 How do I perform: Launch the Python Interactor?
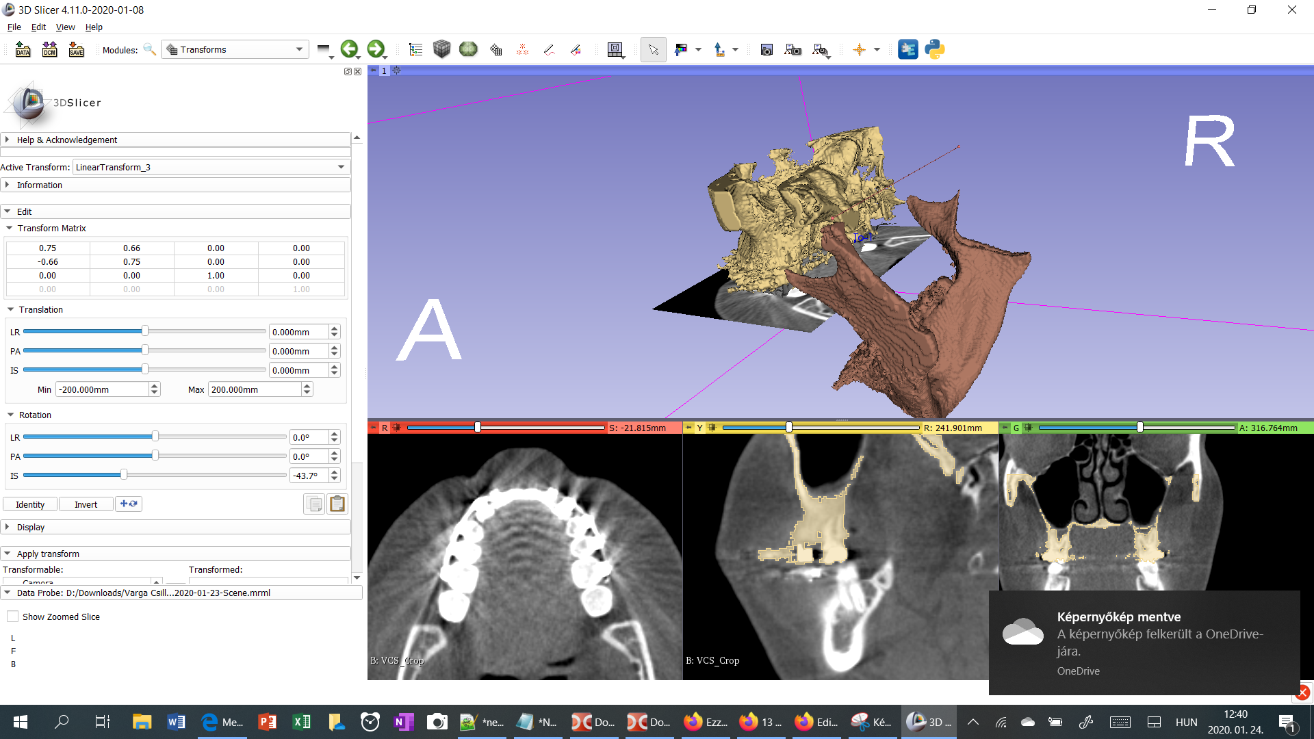click(x=935, y=49)
